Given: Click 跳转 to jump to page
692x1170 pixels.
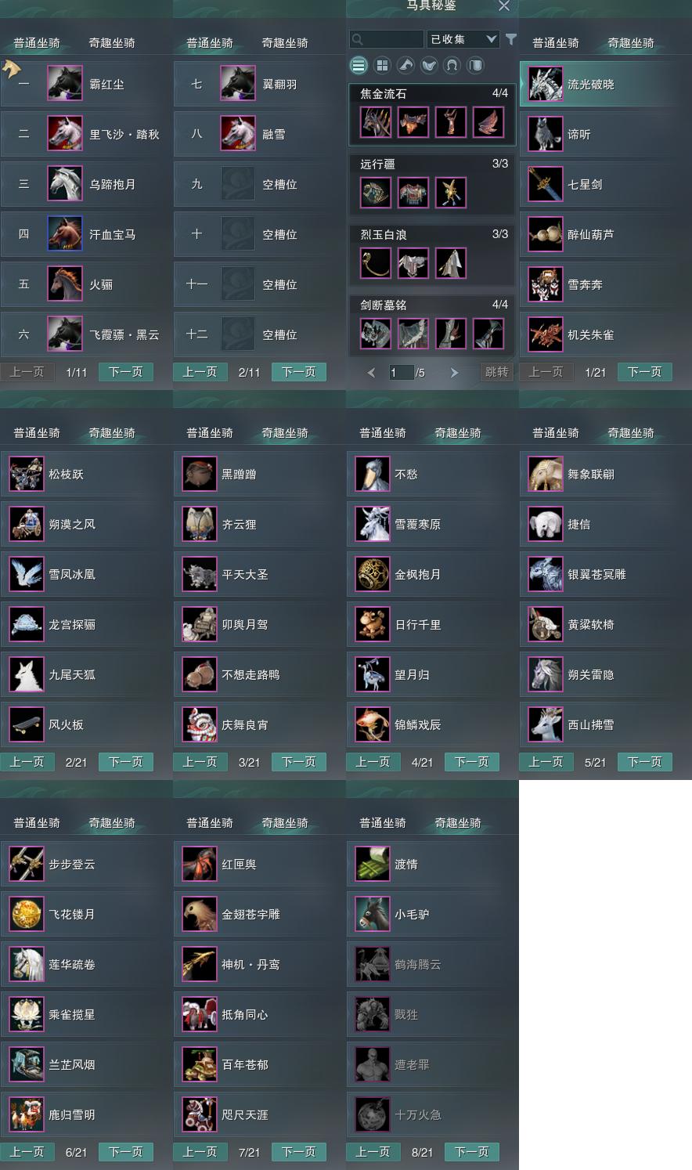Looking at the screenshot, I should [x=497, y=372].
